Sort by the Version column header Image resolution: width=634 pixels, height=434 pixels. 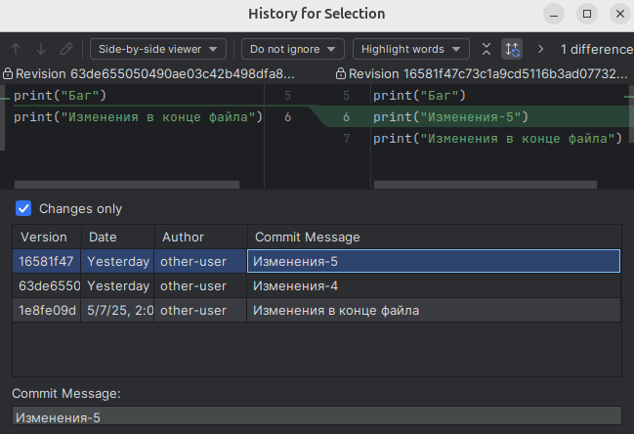tap(45, 237)
